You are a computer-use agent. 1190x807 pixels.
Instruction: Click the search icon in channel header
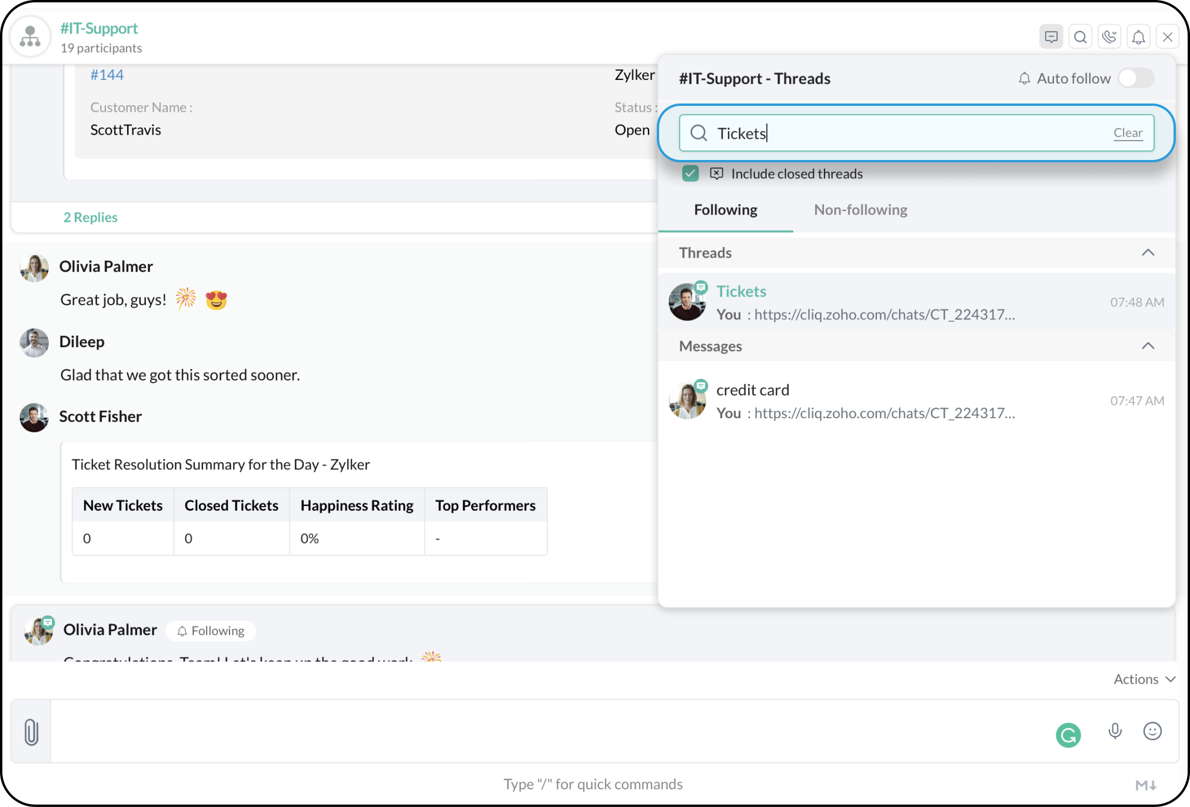pos(1080,37)
